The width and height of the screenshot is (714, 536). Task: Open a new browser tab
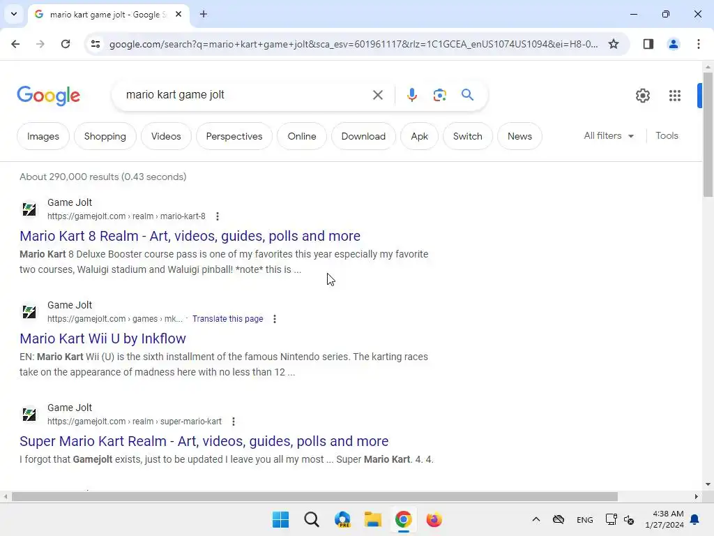(x=204, y=14)
